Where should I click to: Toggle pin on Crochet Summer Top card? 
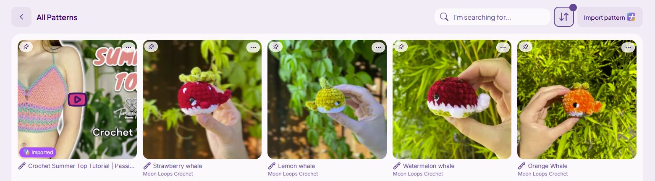(x=26, y=47)
